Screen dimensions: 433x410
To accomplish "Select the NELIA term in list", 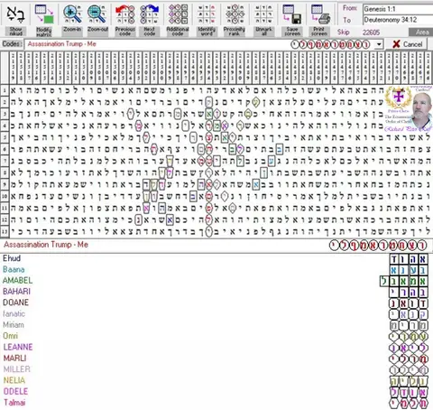I will tap(14, 380).
